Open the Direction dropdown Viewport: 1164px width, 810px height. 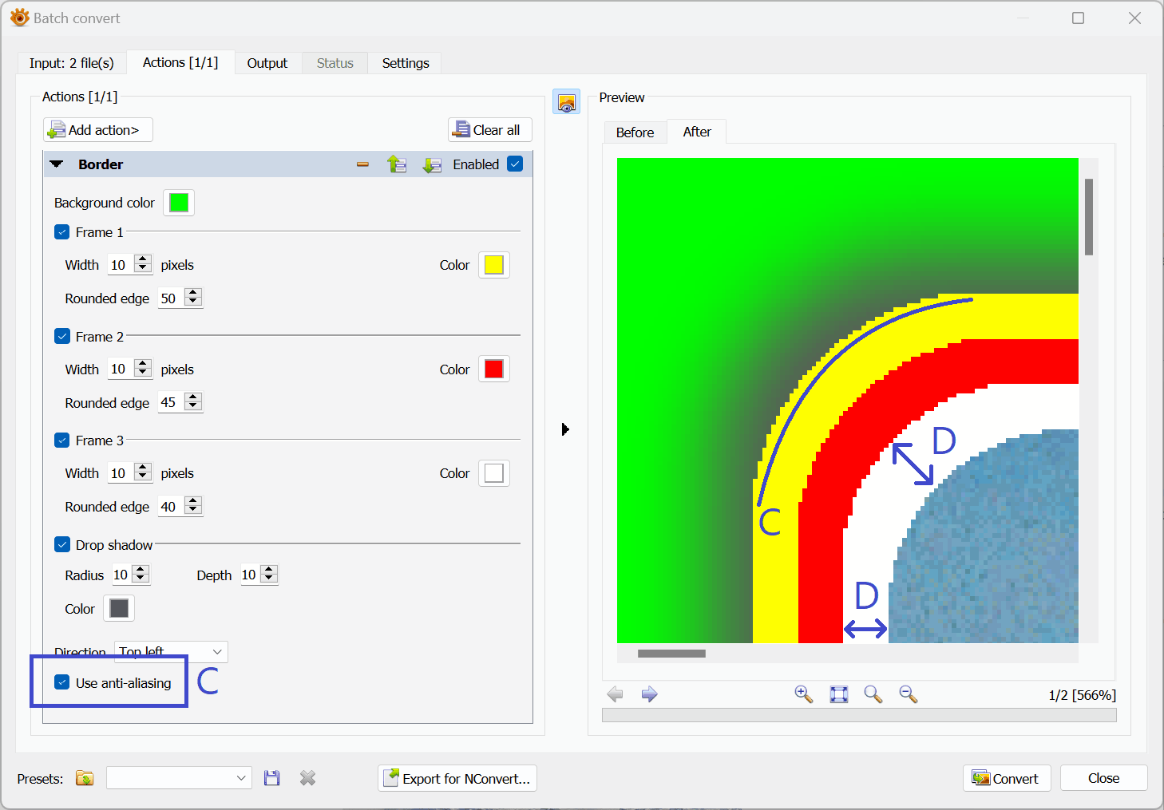click(171, 652)
